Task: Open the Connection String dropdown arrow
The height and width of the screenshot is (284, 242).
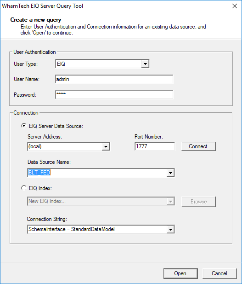Action: tap(170, 230)
